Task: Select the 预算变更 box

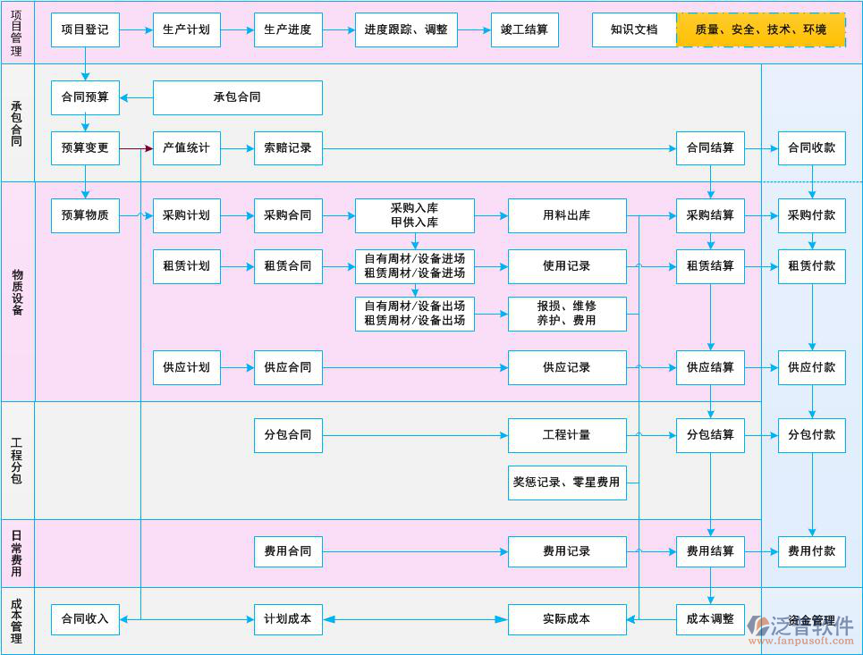Action: click(x=85, y=148)
